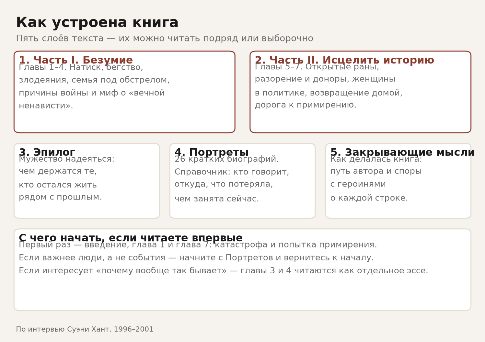
Task: Click the title «Как устроена книга»
Action: [97, 23]
